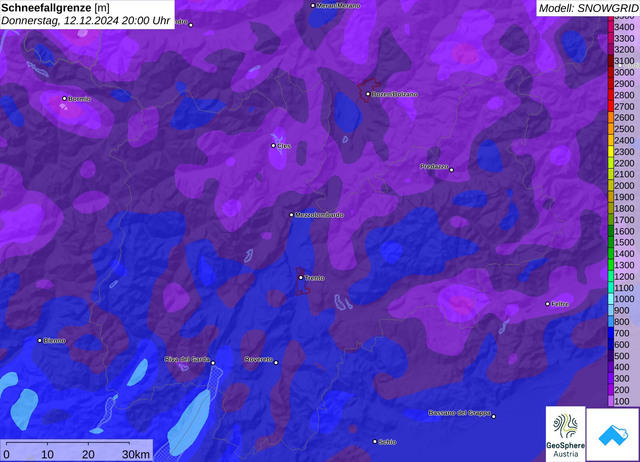Image resolution: width=640 pixels, height=462 pixels.
Task: Click the 1400 green legend swatch
Action: 611,254
